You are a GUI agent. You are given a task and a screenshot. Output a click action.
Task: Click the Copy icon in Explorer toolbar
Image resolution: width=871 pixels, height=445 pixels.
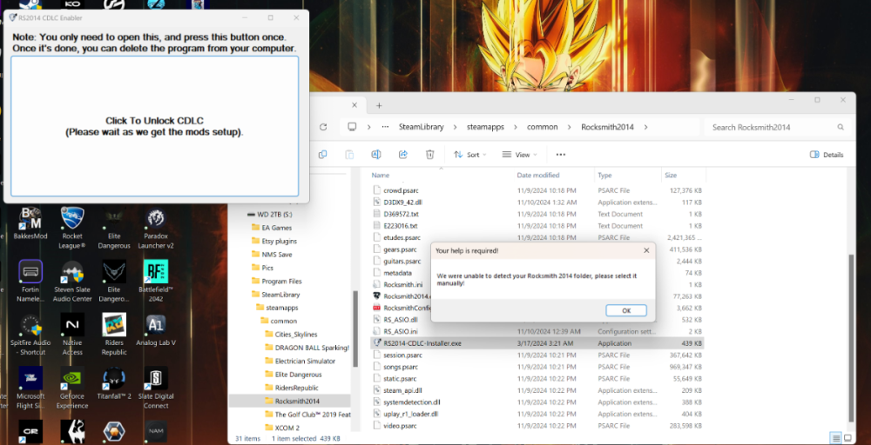[x=322, y=155]
